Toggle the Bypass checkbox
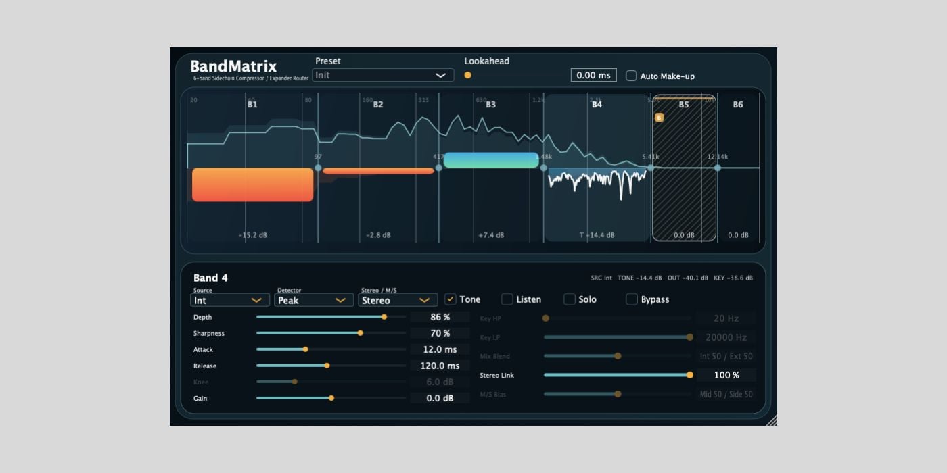Screen dimensions: 947x473 pos(632,299)
